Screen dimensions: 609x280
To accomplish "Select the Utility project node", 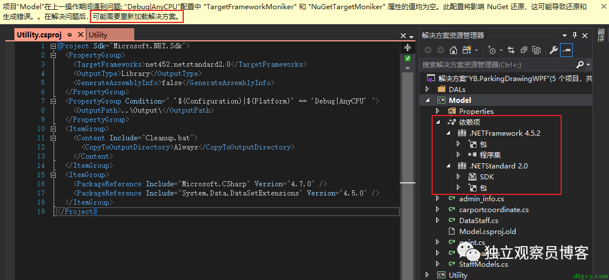I will click(458, 275).
